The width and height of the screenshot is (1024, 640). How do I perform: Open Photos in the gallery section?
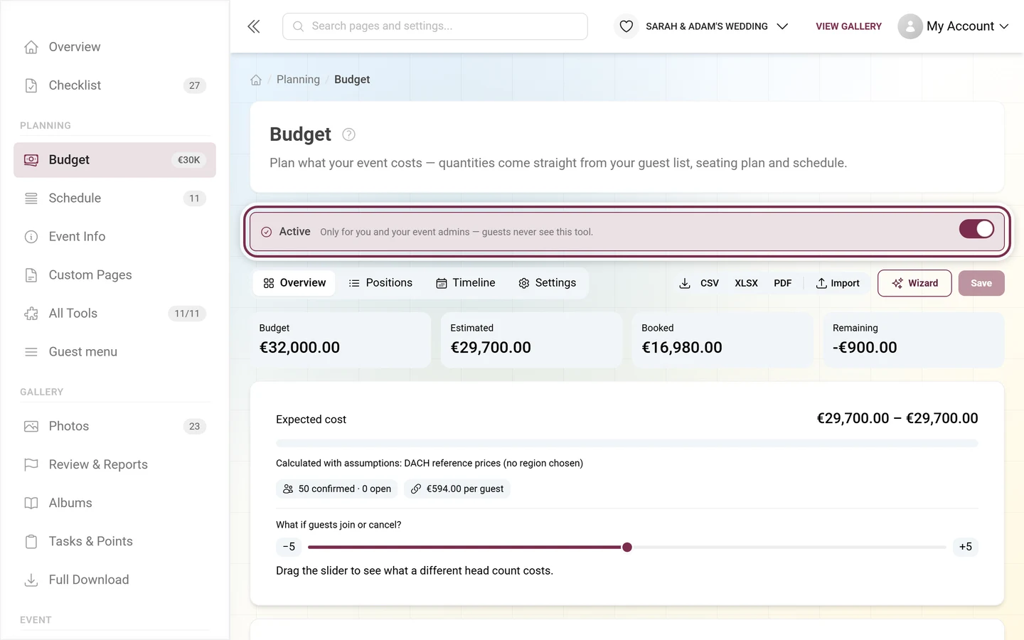coord(114,427)
